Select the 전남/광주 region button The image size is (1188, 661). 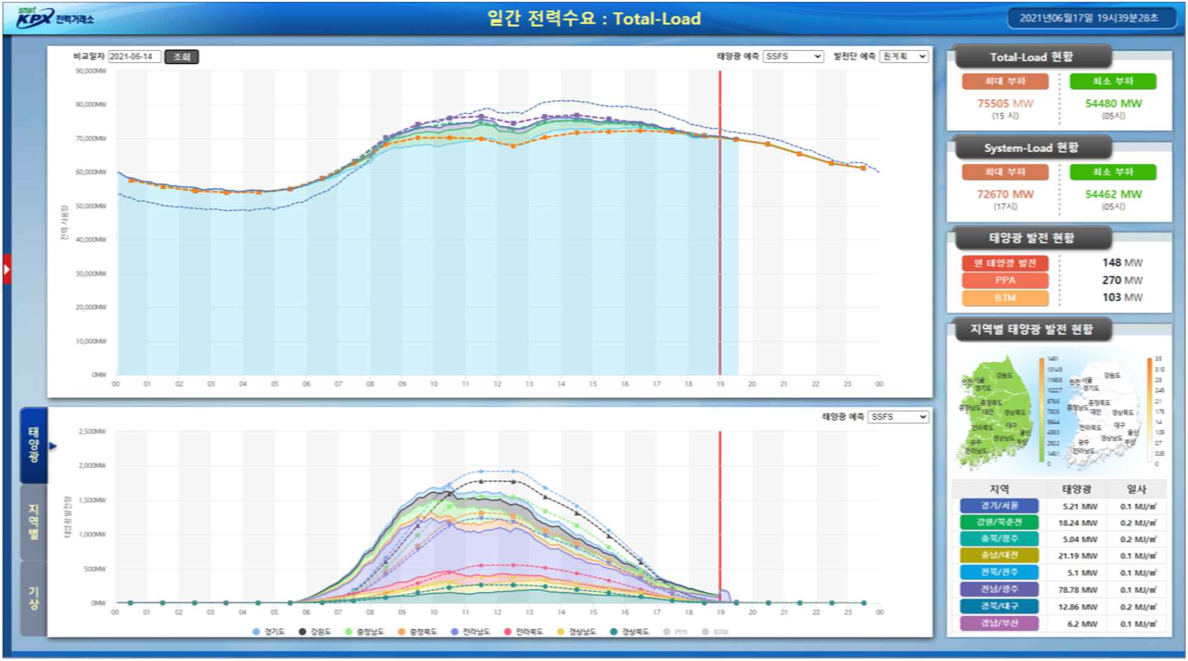coord(999,589)
